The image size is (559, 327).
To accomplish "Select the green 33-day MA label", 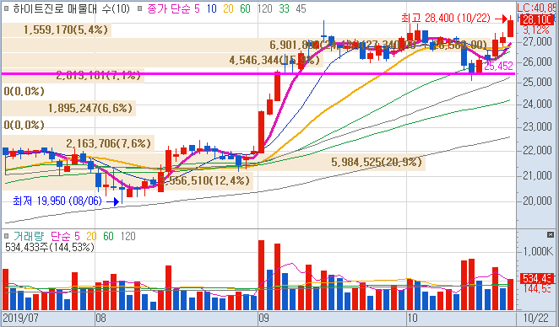I will click(284, 9).
